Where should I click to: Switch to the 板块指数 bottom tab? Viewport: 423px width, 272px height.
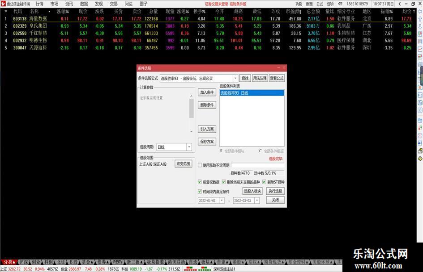[155, 262]
